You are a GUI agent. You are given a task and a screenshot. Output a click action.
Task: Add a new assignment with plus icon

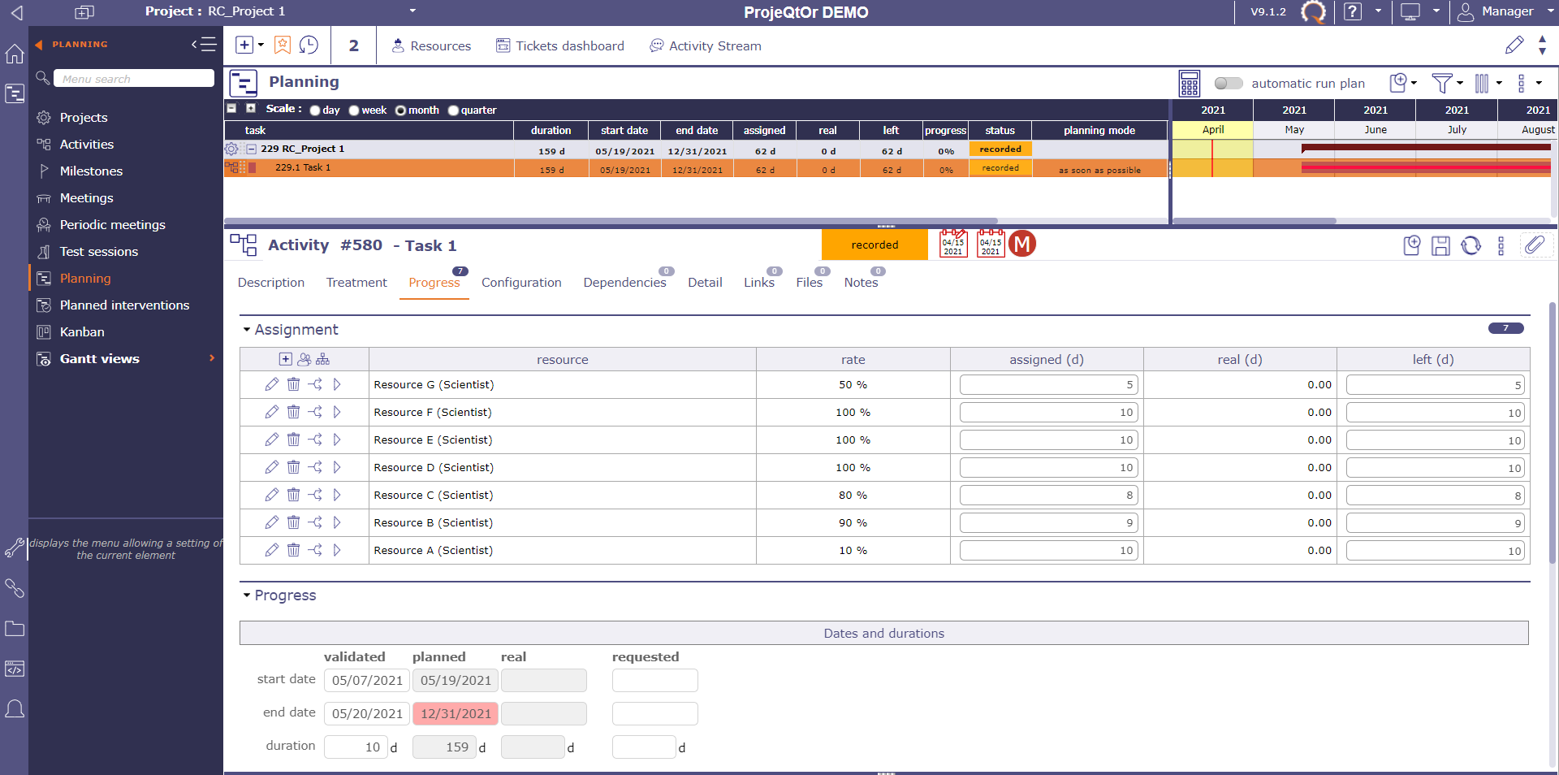(285, 359)
